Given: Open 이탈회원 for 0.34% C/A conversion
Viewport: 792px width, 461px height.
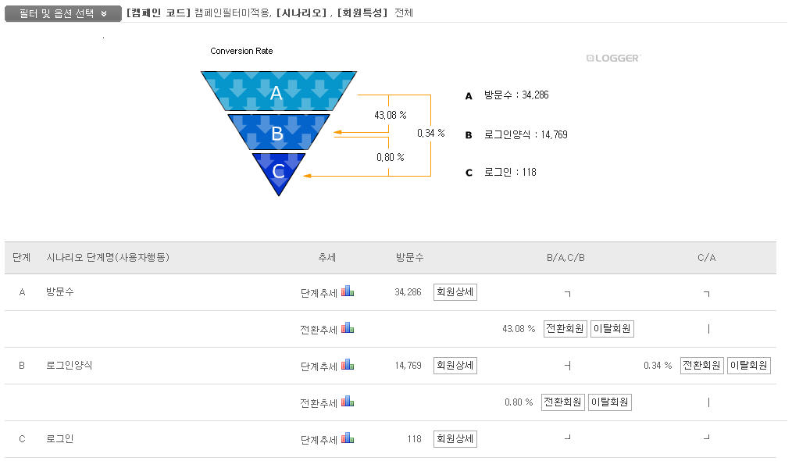Looking at the screenshot, I should click(x=748, y=366).
